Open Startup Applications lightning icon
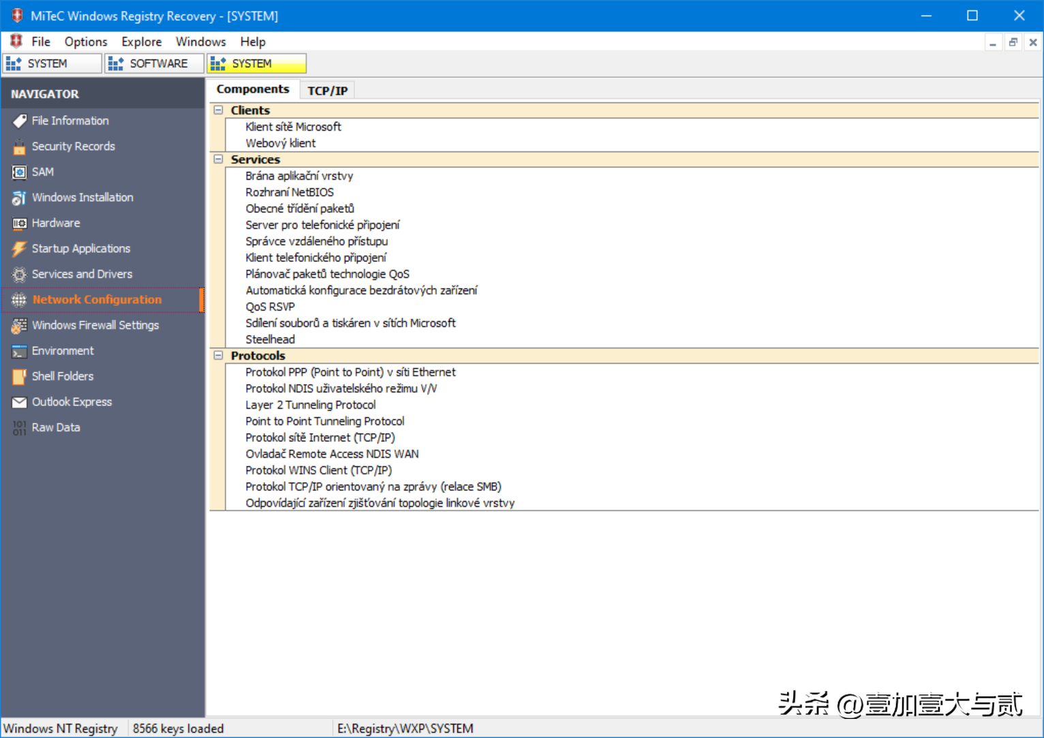 tap(19, 249)
